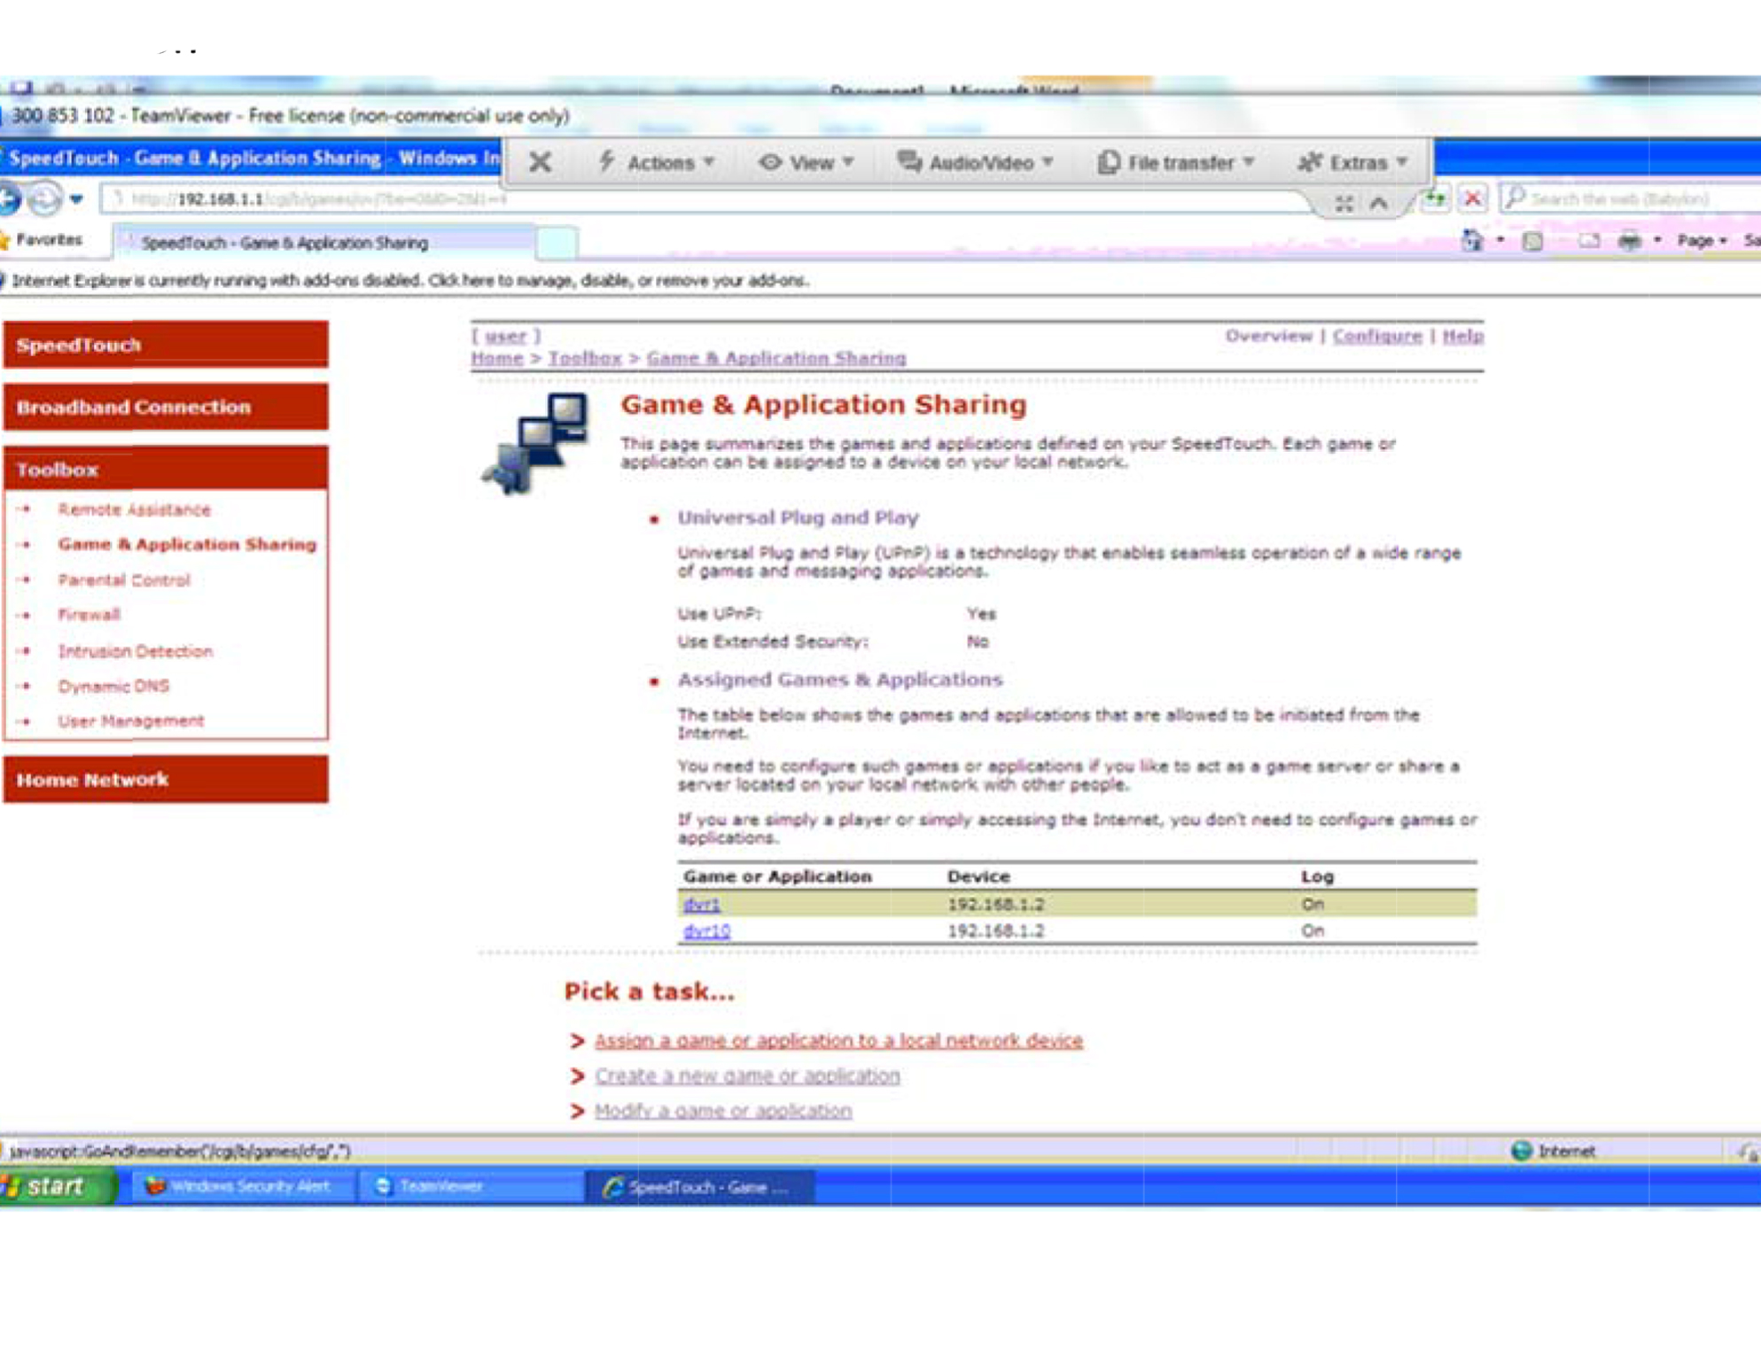Switch to Windows Security Alert taskbar item
Viewport: 1761px width, 1368px height.
tap(244, 1186)
